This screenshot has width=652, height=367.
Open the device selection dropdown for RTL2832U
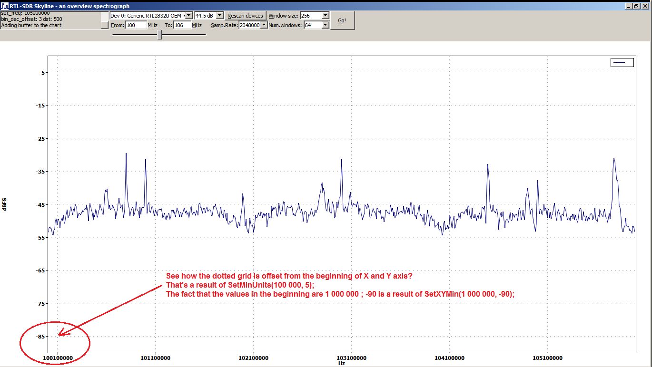[188, 16]
